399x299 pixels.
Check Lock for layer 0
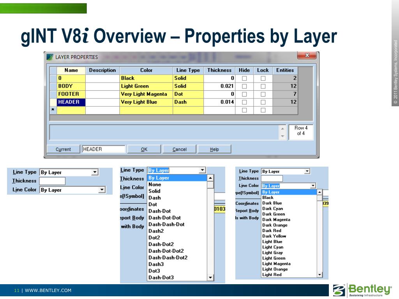coord(263,78)
